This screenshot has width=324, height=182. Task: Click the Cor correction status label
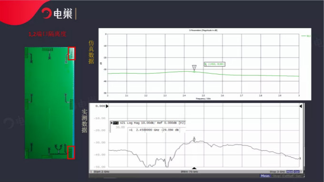pos(297,172)
